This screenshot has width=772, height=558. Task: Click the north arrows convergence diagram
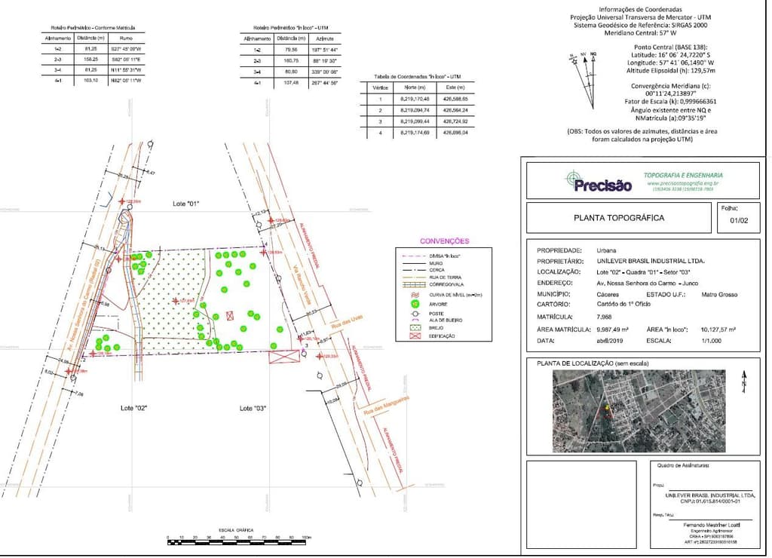click(x=584, y=79)
